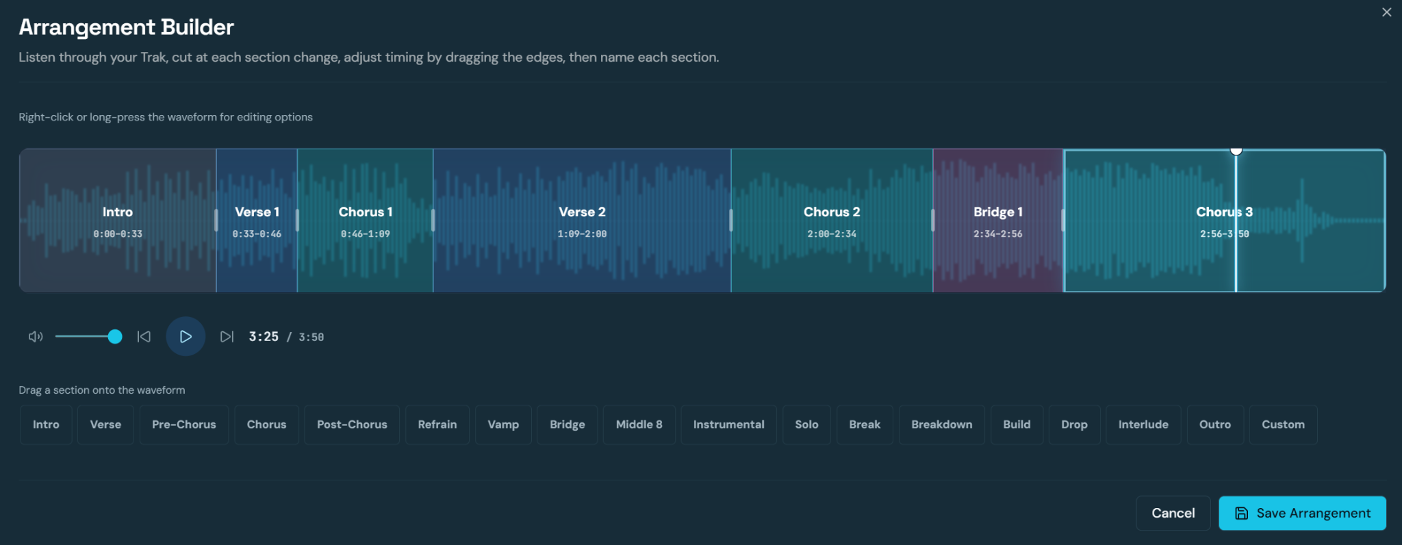Pick the Breakdown chip
The height and width of the screenshot is (545, 1402).
pyautogui.click(x=942, y=424)
